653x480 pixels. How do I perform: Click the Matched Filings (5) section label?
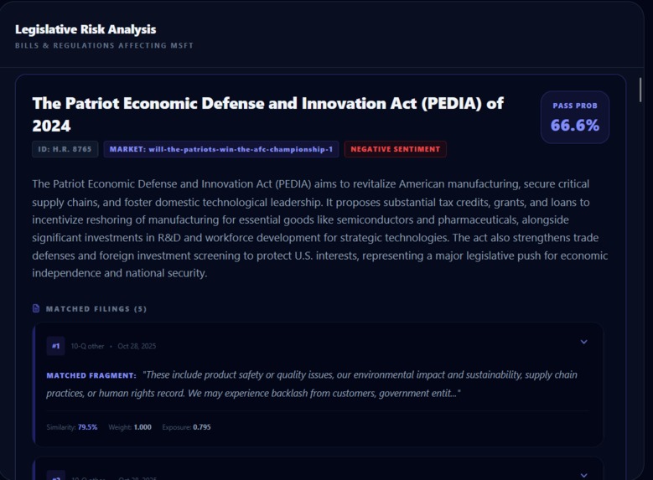pos(96,309)
